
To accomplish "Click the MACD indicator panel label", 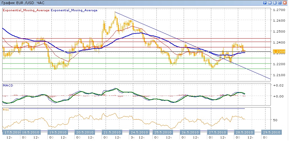I will [x=8, y=85].
